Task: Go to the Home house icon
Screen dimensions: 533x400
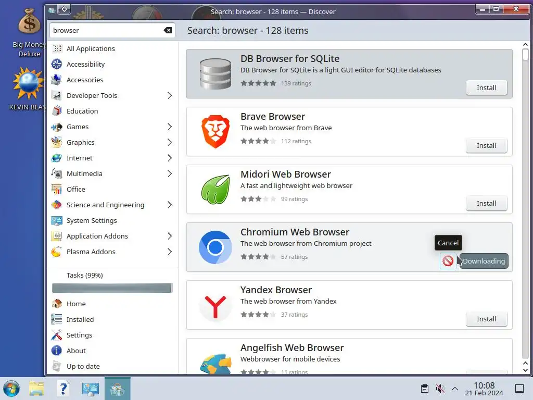Action: pyautogui.click(x=57, y=304)
